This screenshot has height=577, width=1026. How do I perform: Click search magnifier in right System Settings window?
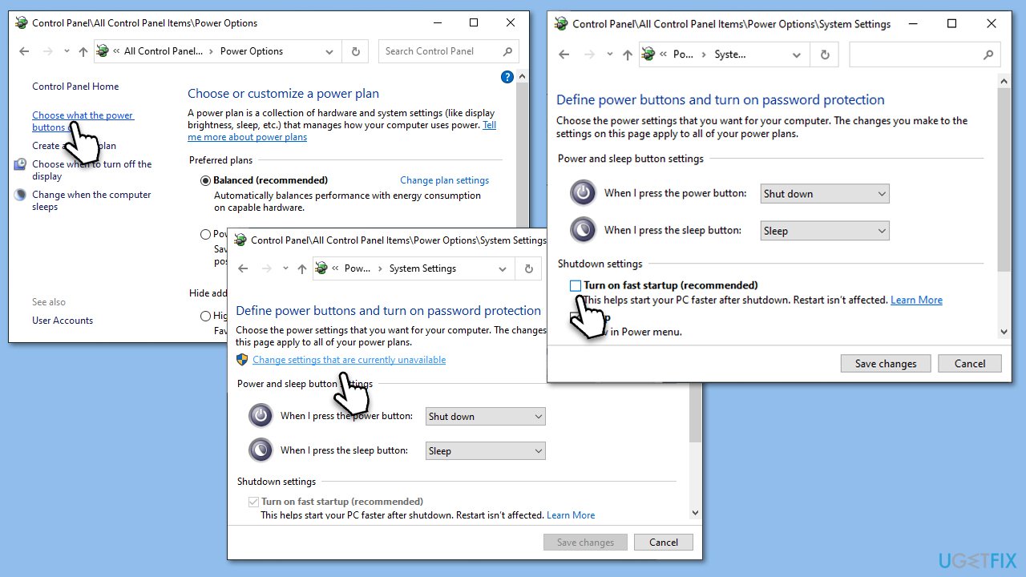[x=988, y=54]
